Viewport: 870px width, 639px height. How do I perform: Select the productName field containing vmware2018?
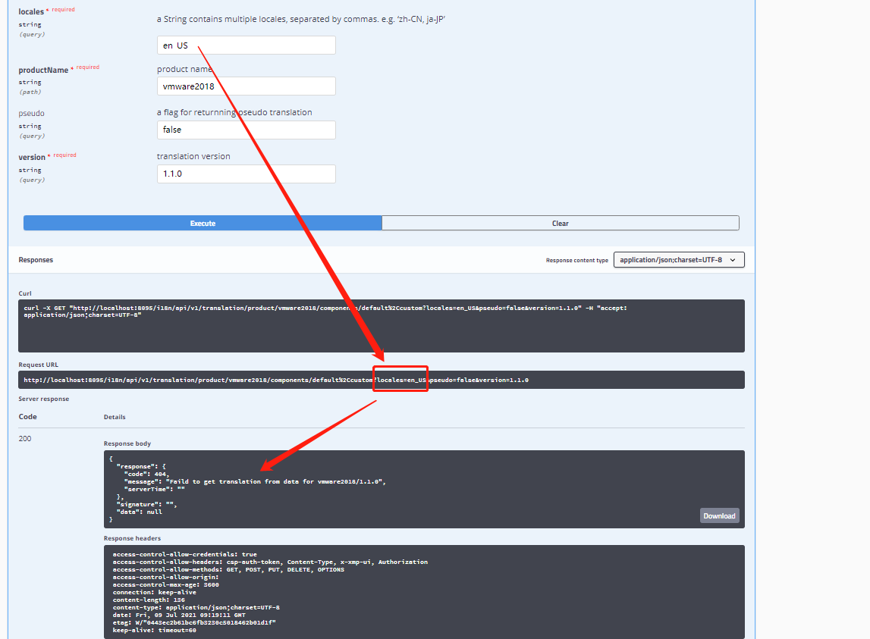click(x=246, y=86)
